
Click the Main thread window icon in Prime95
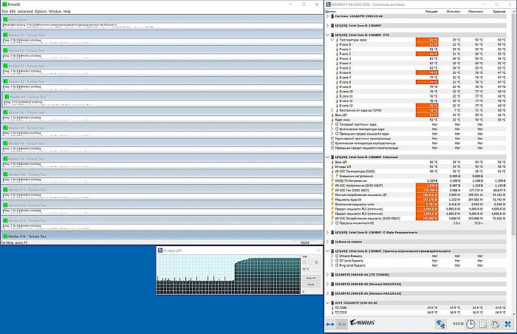tap(5, 19)
